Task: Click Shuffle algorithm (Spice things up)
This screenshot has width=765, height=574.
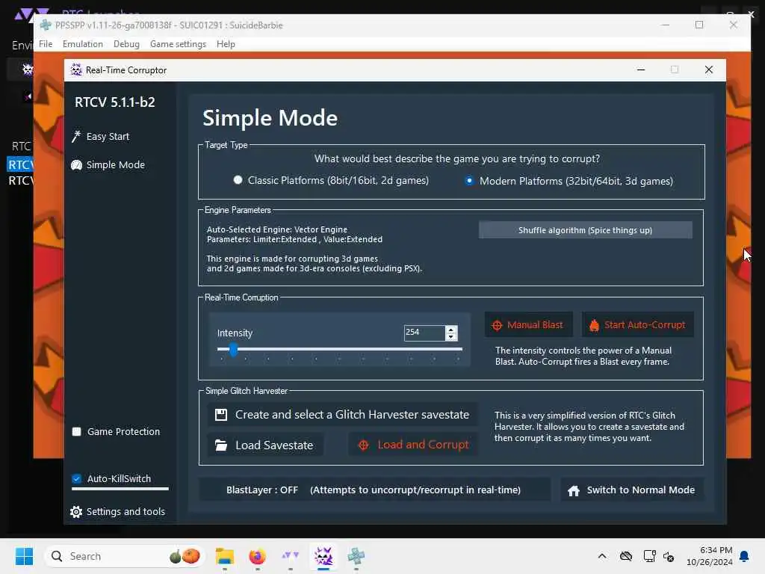Action: point(585,230)
